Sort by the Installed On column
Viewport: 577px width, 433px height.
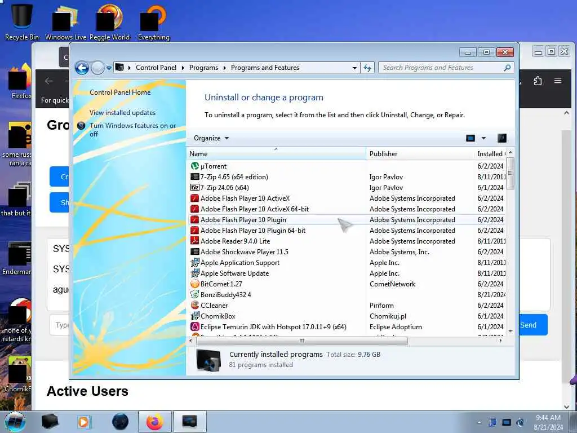(490, 154)
